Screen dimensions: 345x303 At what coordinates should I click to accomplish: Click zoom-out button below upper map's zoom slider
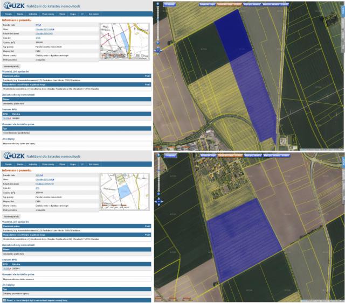pos(157,44)
